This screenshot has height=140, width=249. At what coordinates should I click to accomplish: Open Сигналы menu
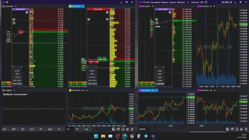(195, 2)
